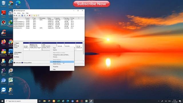Click the Volume column header

coord(19,18)
